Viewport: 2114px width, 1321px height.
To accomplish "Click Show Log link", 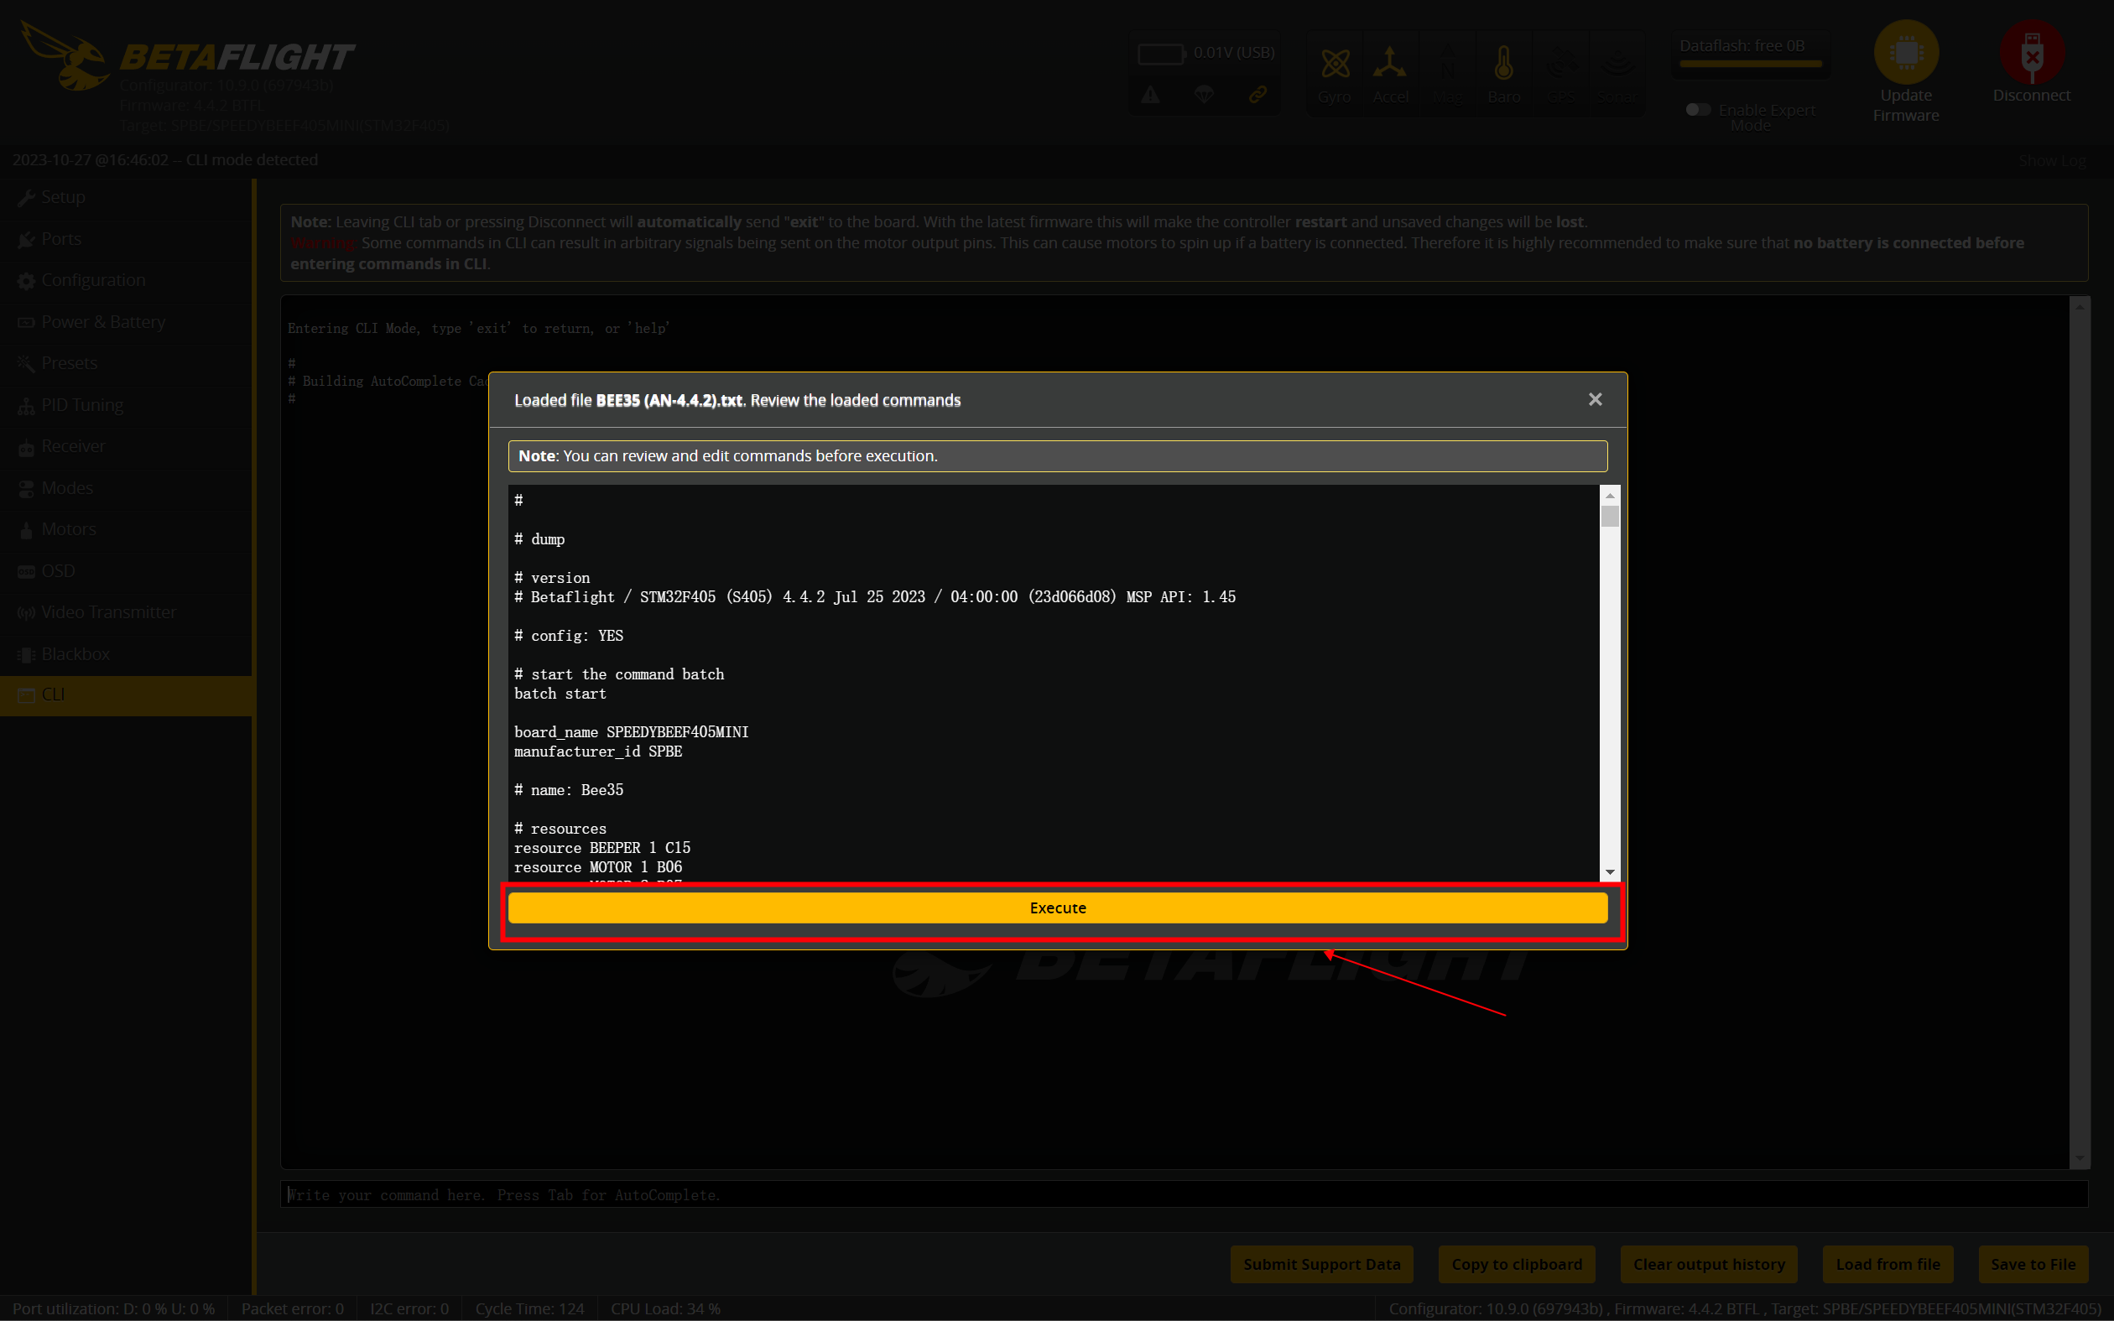I will point(2052,161).
